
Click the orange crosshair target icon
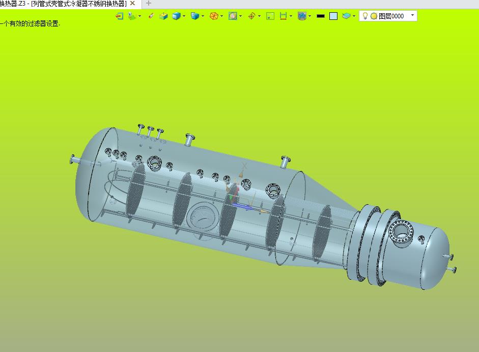[252, 16]
